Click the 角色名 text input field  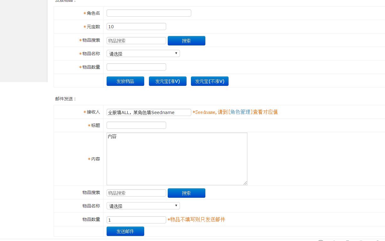(149, 13)
